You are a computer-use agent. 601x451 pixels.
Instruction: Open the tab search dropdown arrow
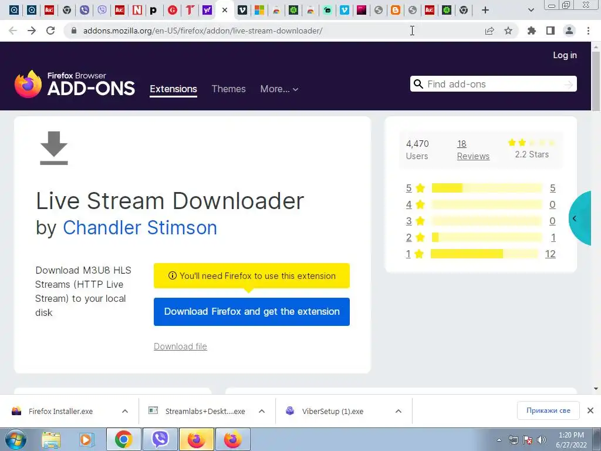click(531, 11)
